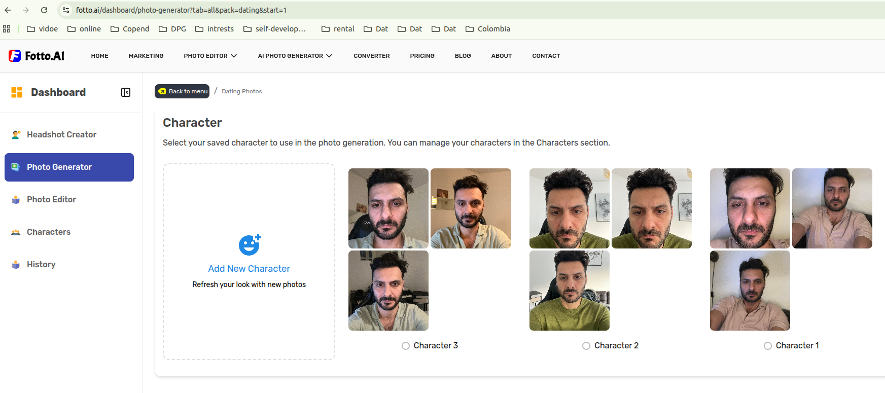Viewport: 885px width, 393px height.
Task: Click Character 1's close-up face photo
Action: click(x=750, y=208)
